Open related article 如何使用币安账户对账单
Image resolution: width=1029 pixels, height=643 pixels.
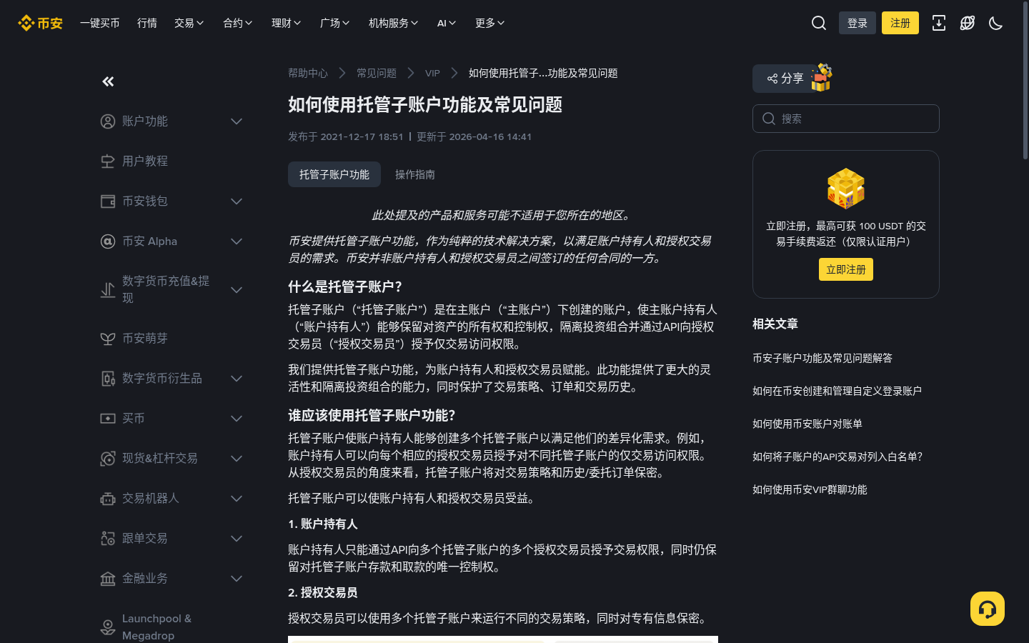point(807,424)
